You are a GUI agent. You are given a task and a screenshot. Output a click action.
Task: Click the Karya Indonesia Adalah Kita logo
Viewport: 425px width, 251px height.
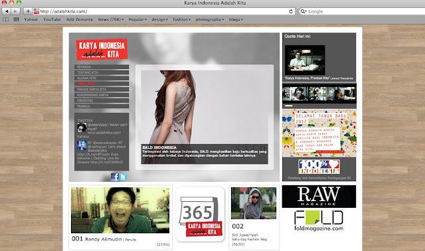tap(102, 50)
